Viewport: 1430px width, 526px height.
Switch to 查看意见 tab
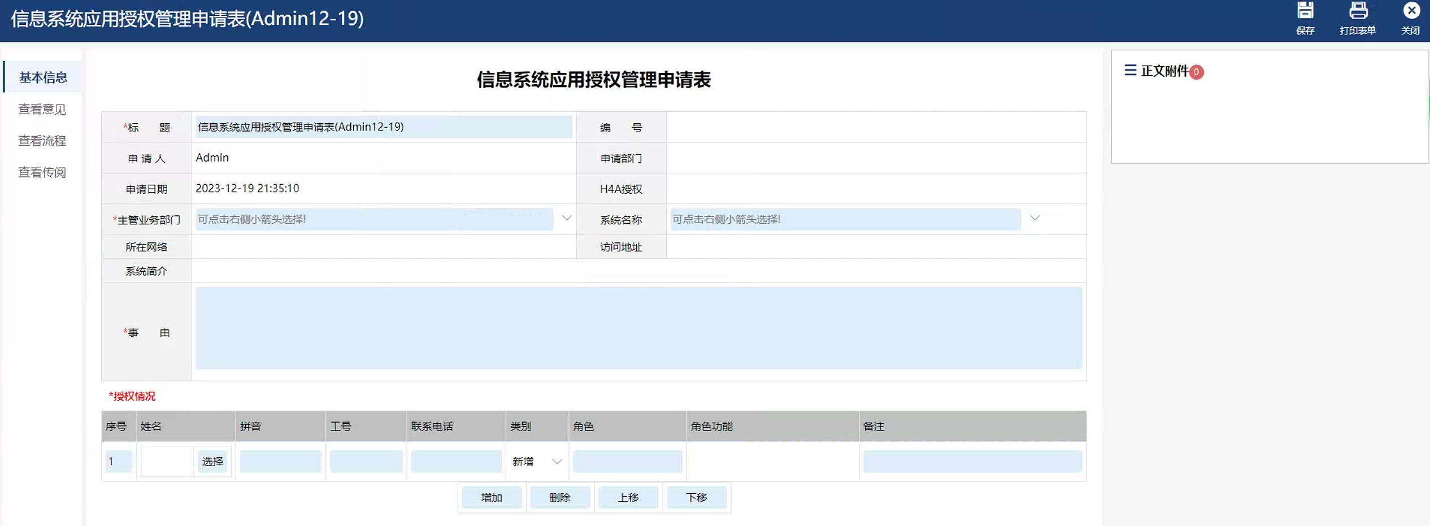coord(42,109)
